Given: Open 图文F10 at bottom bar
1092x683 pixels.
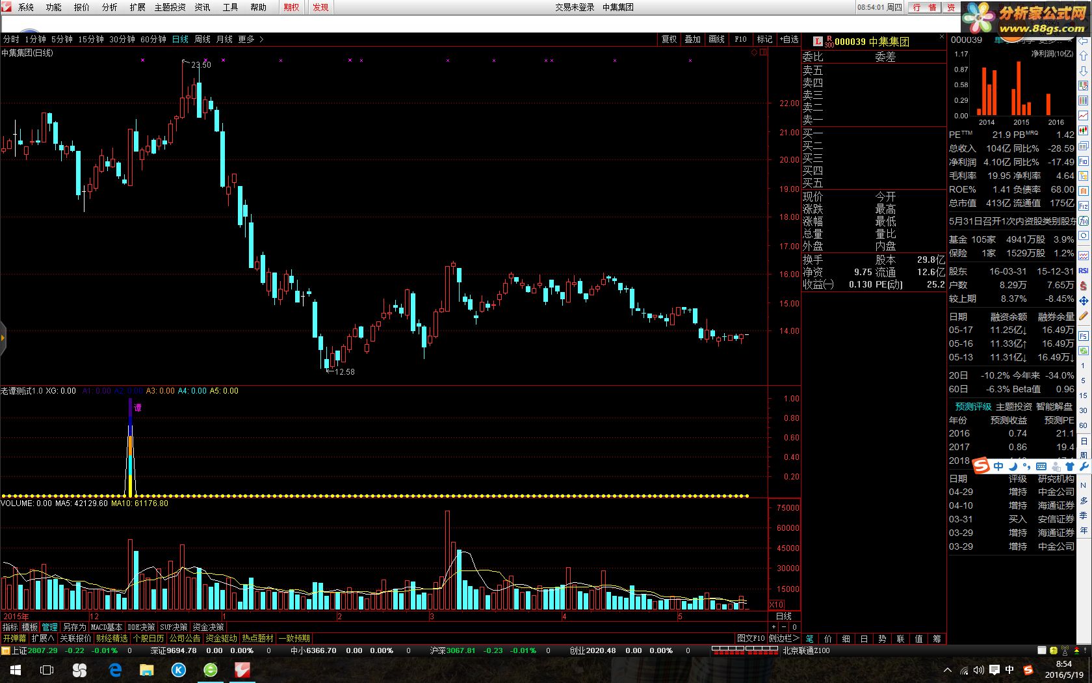Looking at the screenshot, I should (751, 638).
